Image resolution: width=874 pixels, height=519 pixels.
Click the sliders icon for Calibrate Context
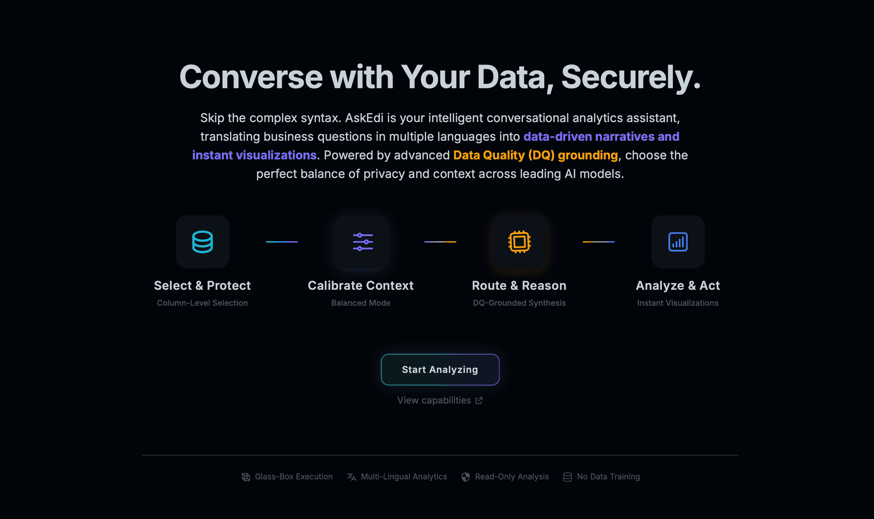coord(363,242)
